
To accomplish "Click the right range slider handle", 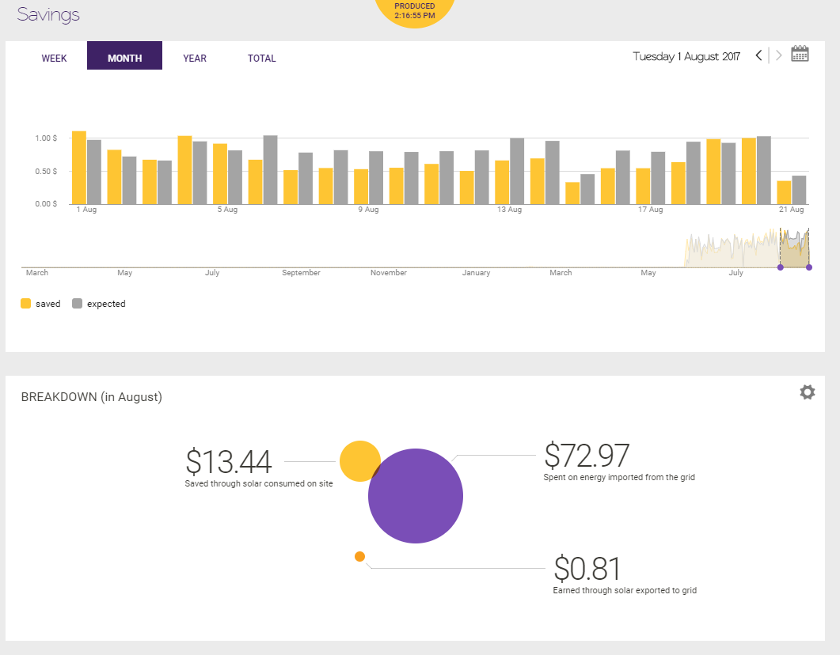I will coord(808,267).
